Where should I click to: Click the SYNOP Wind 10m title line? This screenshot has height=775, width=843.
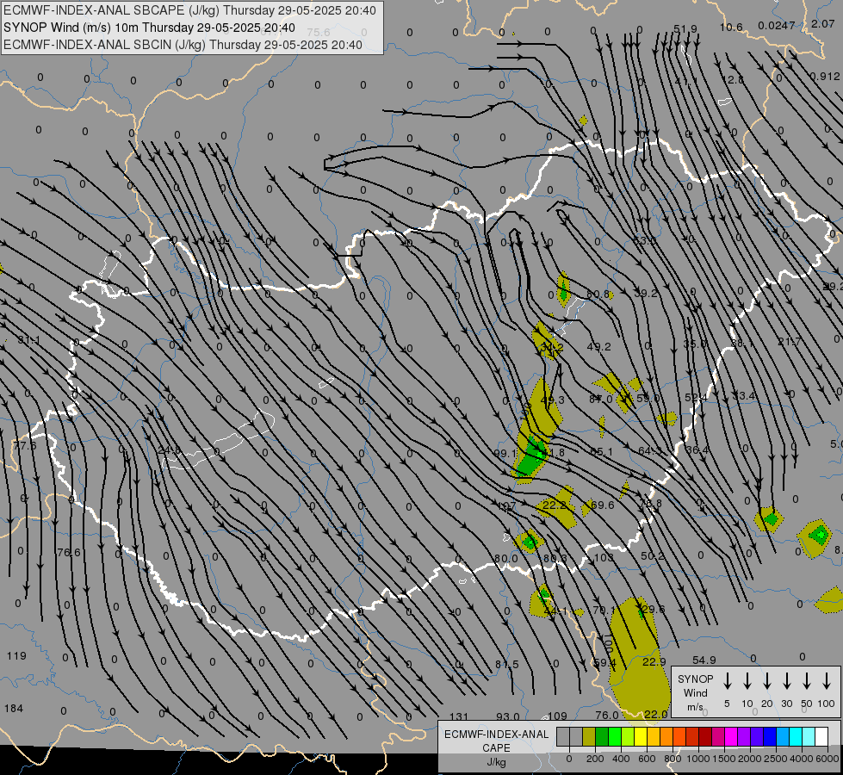[x=149, y=28]
